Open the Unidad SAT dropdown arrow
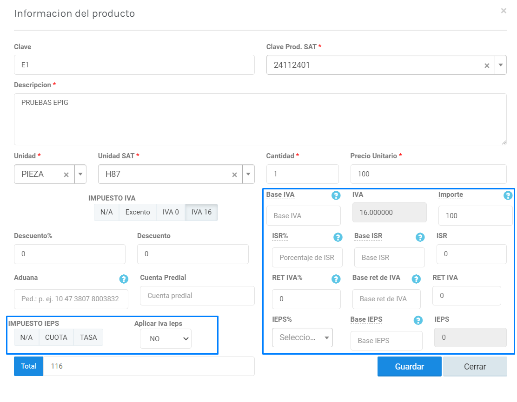 248,175
